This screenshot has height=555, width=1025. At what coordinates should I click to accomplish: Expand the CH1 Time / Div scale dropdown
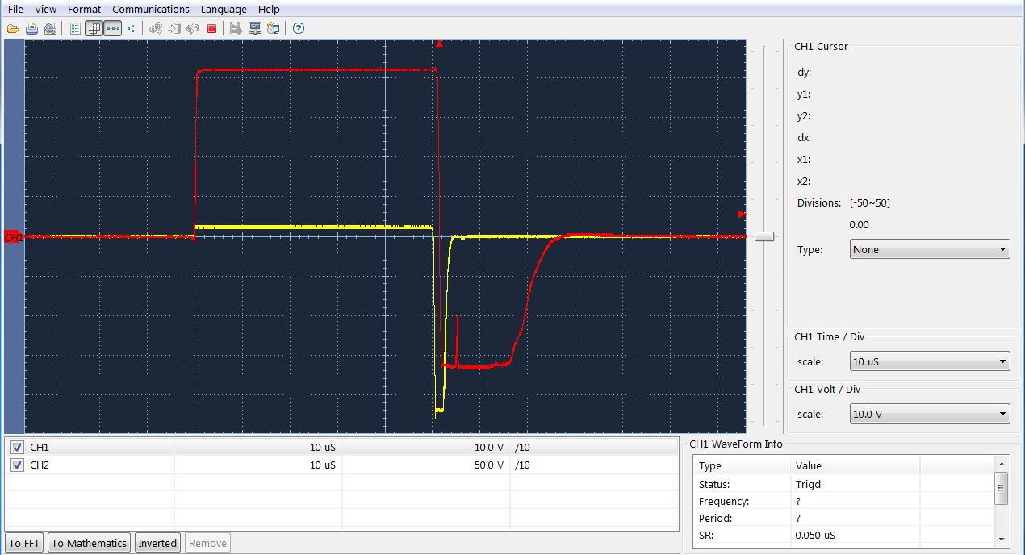point(930,361)
